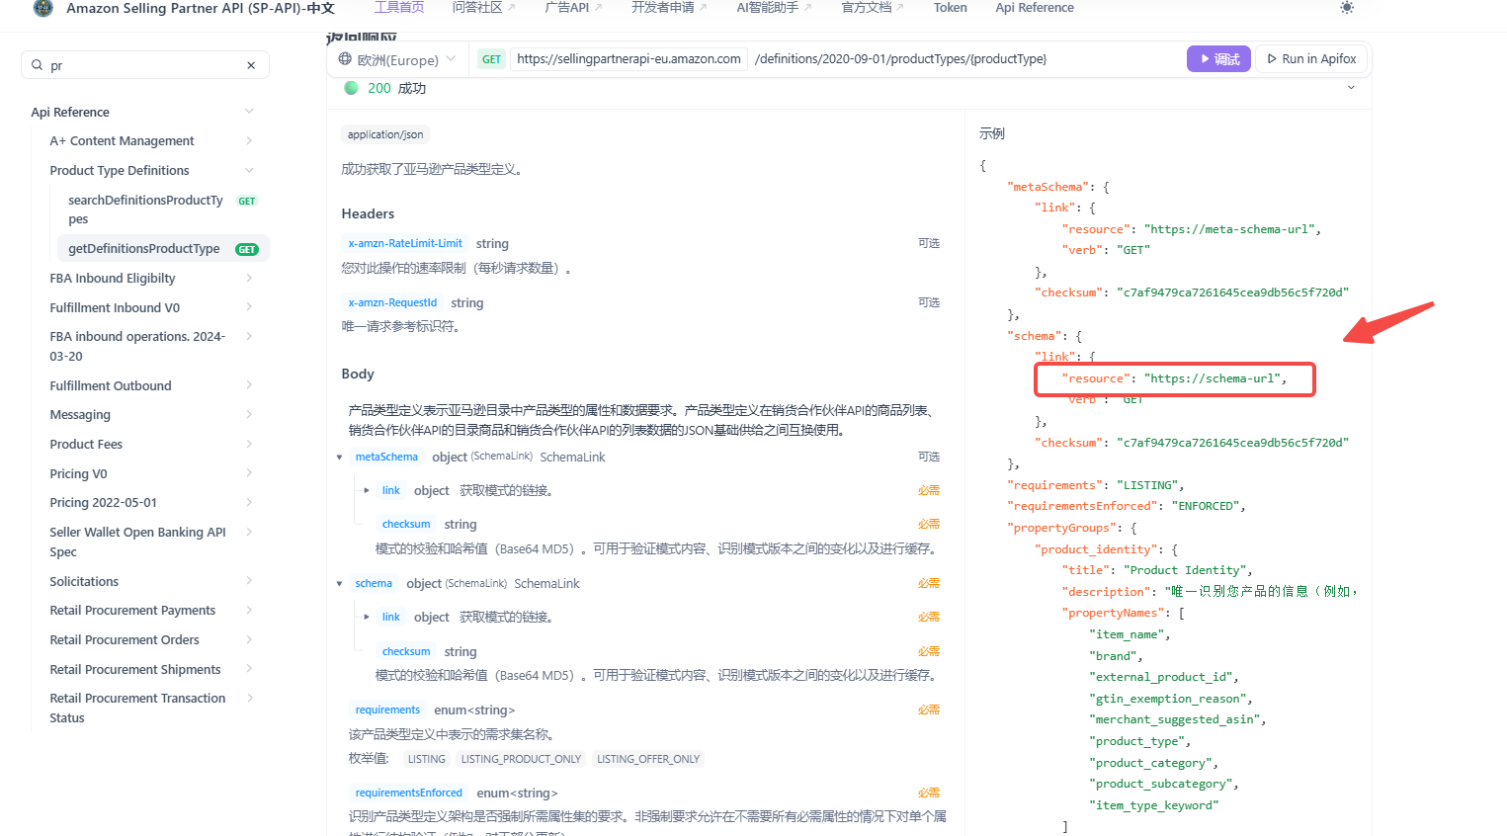Collapse the metaSchema object tree

pyautogui.click(x=339, y=458)
